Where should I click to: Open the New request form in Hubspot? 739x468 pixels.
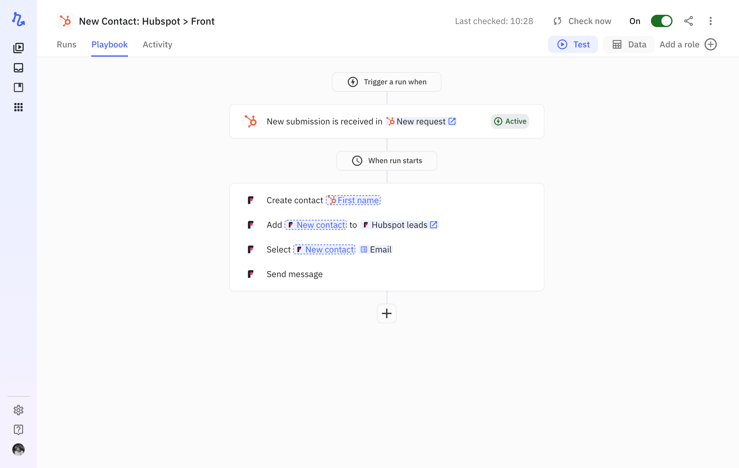coord(421,121)
